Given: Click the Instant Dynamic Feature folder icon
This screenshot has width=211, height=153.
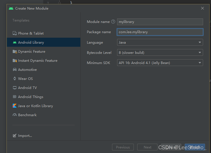Looking at the screenshot, I should tap(15, 61).
